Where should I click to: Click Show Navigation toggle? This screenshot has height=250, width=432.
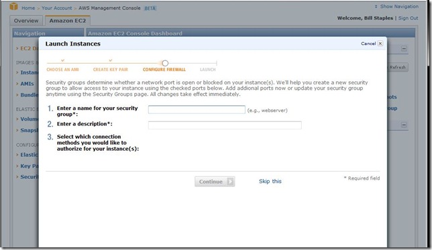point(396,6)
